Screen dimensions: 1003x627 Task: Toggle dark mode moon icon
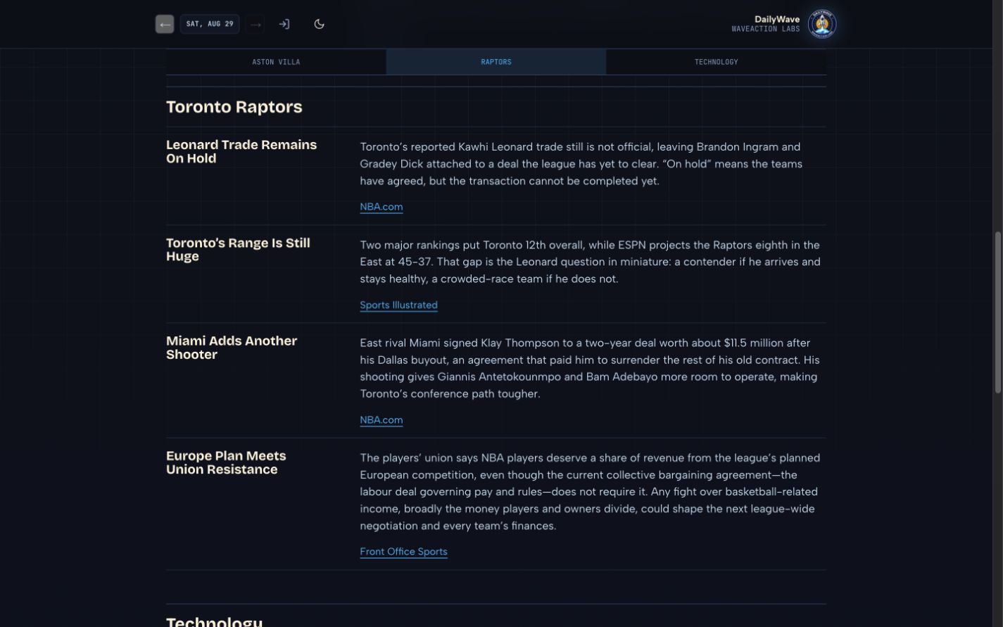coord(320,24)
